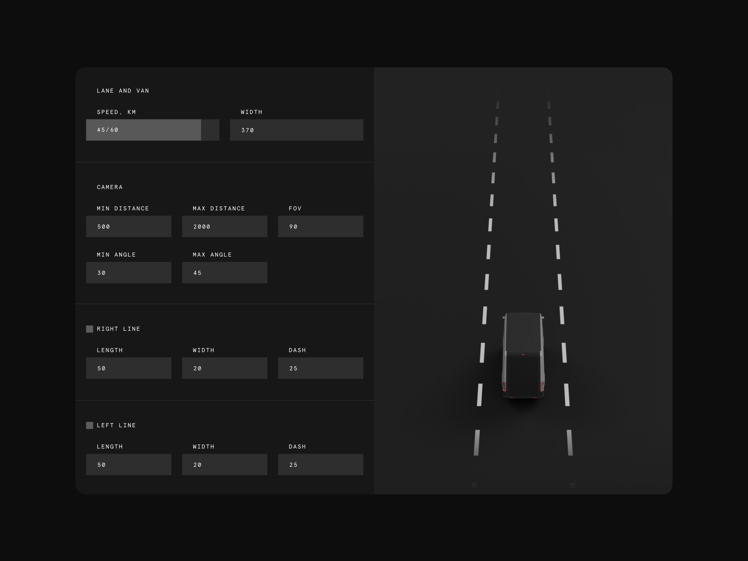Screen dimensions: 748x561
Task: Click the Left Line Width field showing 20
Action: (x=224, y=464)
